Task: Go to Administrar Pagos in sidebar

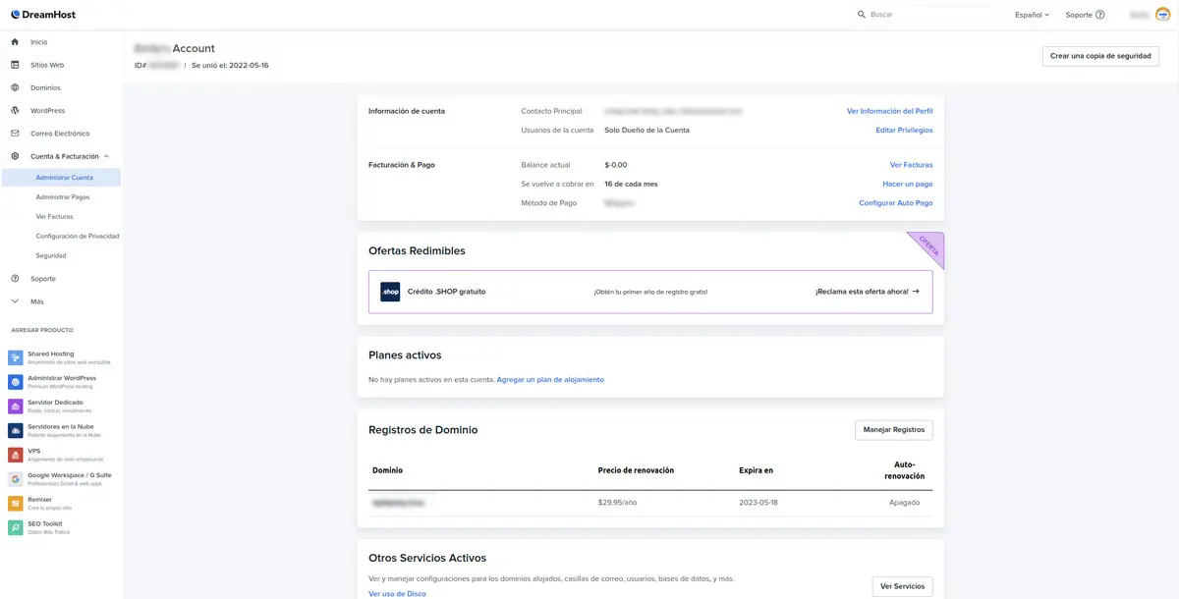Action: [x=63, y=197]
